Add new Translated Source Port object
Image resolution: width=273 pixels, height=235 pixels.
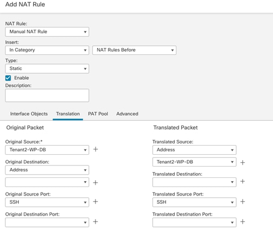point(243,202)
